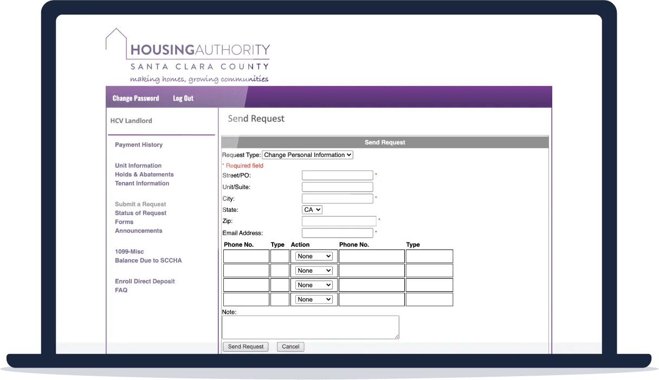View Tenant Information in sidebar
Viewport: 659px width, 380px height.
pos(142,184)
